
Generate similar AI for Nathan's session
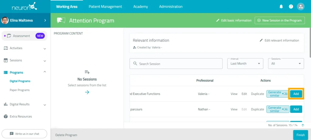click(278, 109)
